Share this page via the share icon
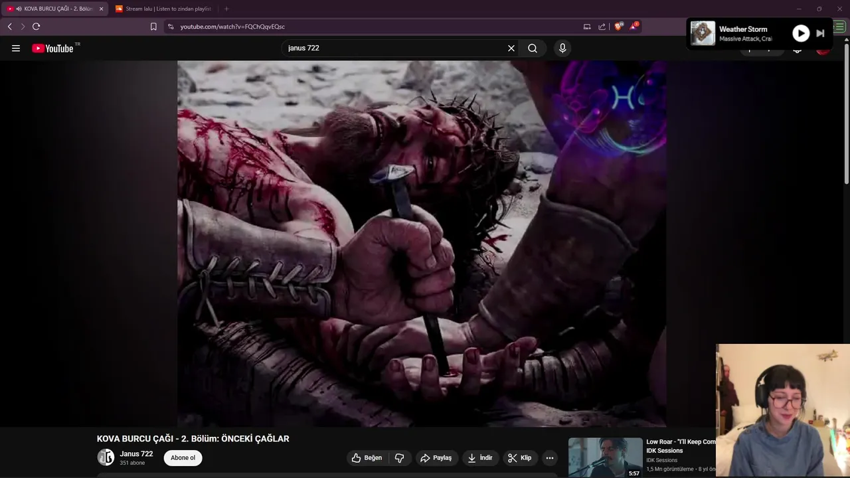850x478 pixels. (x=602, y=27)
